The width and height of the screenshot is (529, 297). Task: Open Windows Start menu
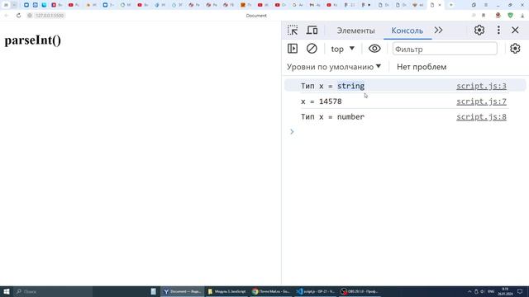tap(6, 291)
